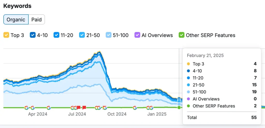
Task: Click the lone Google marker between Apr and Jul 2024
Action: click(49, 108)
